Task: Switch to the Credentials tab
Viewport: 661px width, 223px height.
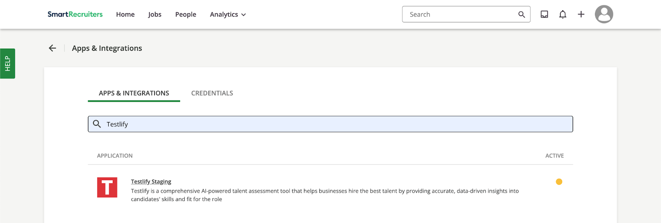Action: (x=212, y=93)
